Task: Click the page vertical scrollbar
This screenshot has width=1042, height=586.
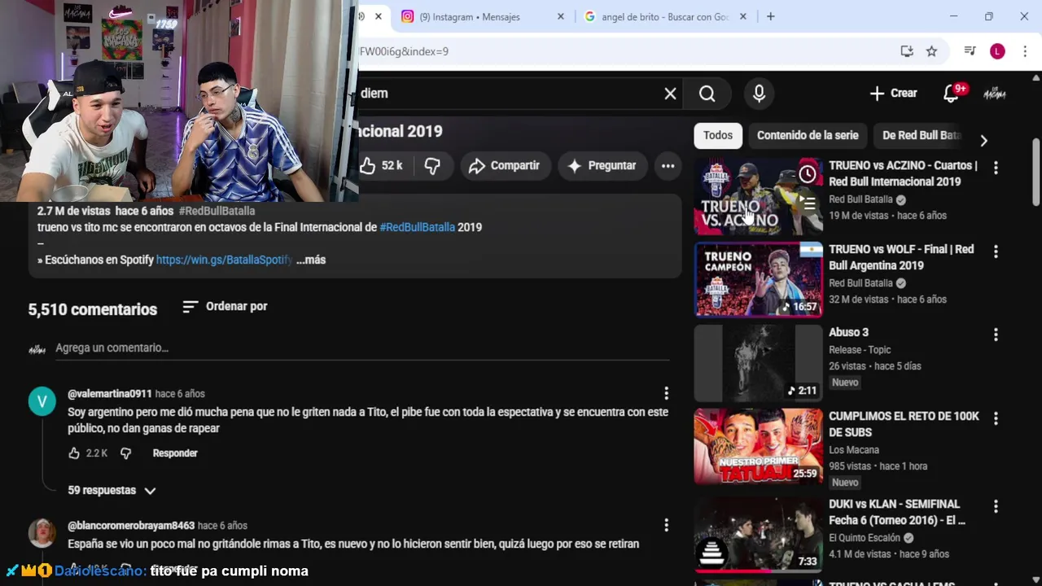Action: (x=1035, y=171)
